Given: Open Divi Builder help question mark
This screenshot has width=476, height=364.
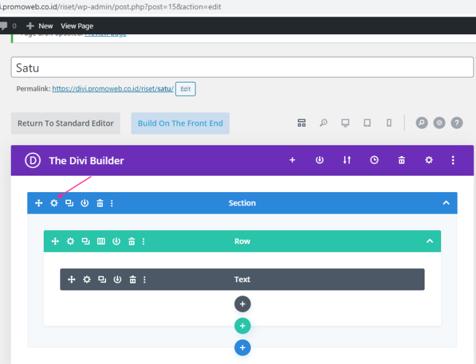Looking at the screenshot, I should 457,123.
